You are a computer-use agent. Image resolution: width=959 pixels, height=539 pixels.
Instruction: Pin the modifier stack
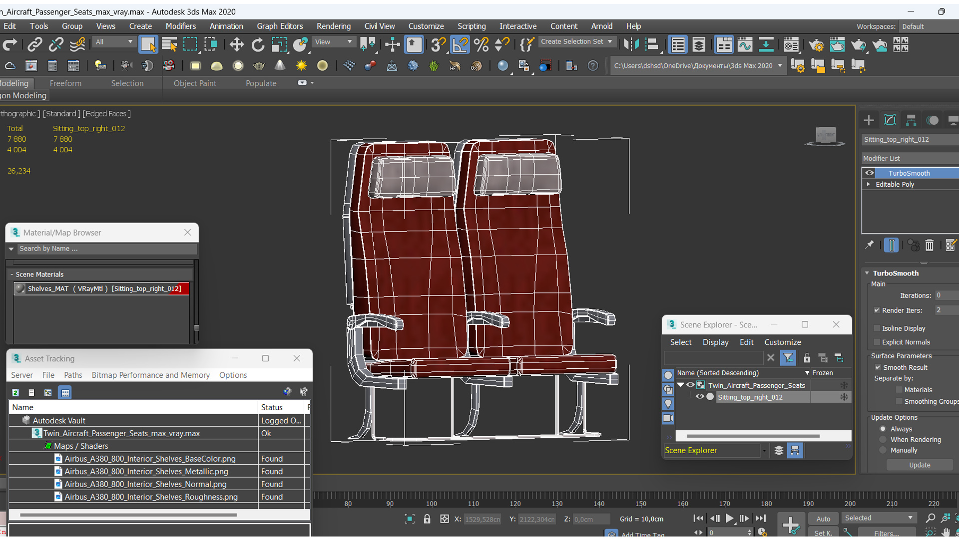(x=870, y=245)
